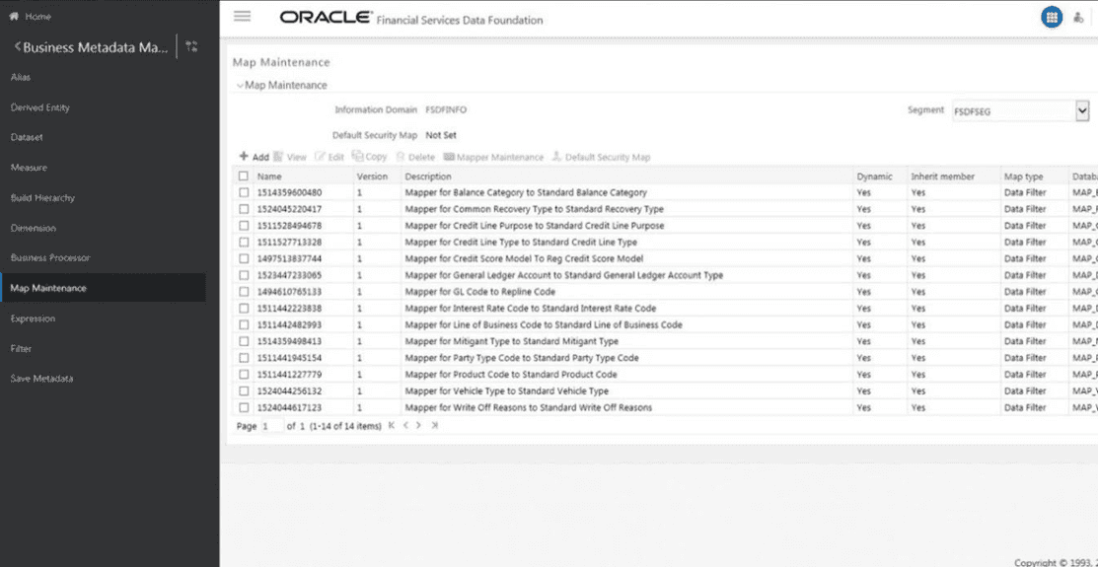Sort by the Description column header
Viewport: 1098px width, 567px height.
[428, 177]
